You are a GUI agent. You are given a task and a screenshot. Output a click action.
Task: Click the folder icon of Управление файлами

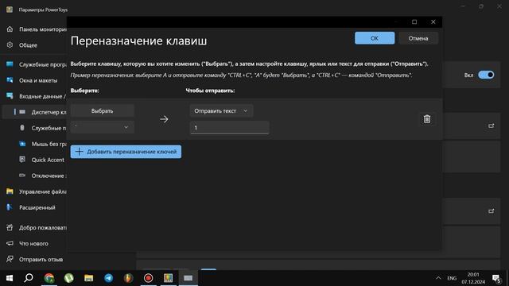coord(10,191)
